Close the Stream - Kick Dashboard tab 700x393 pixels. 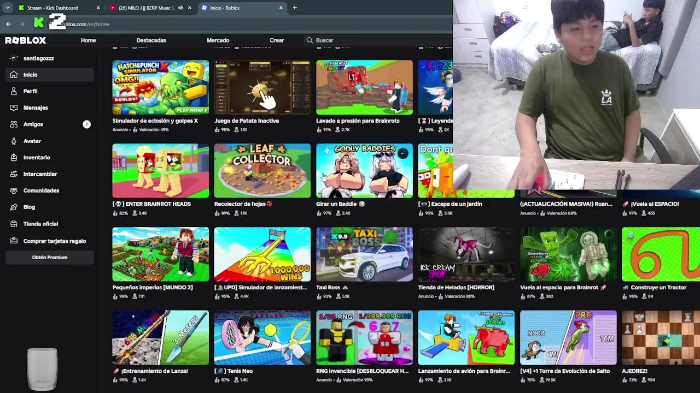pyautogui.click(x=98, y=8)
